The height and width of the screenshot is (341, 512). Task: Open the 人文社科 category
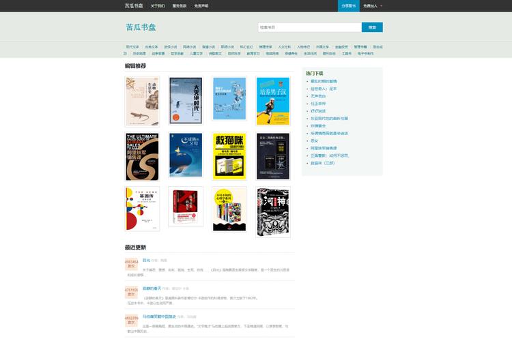tap(285, 47)
